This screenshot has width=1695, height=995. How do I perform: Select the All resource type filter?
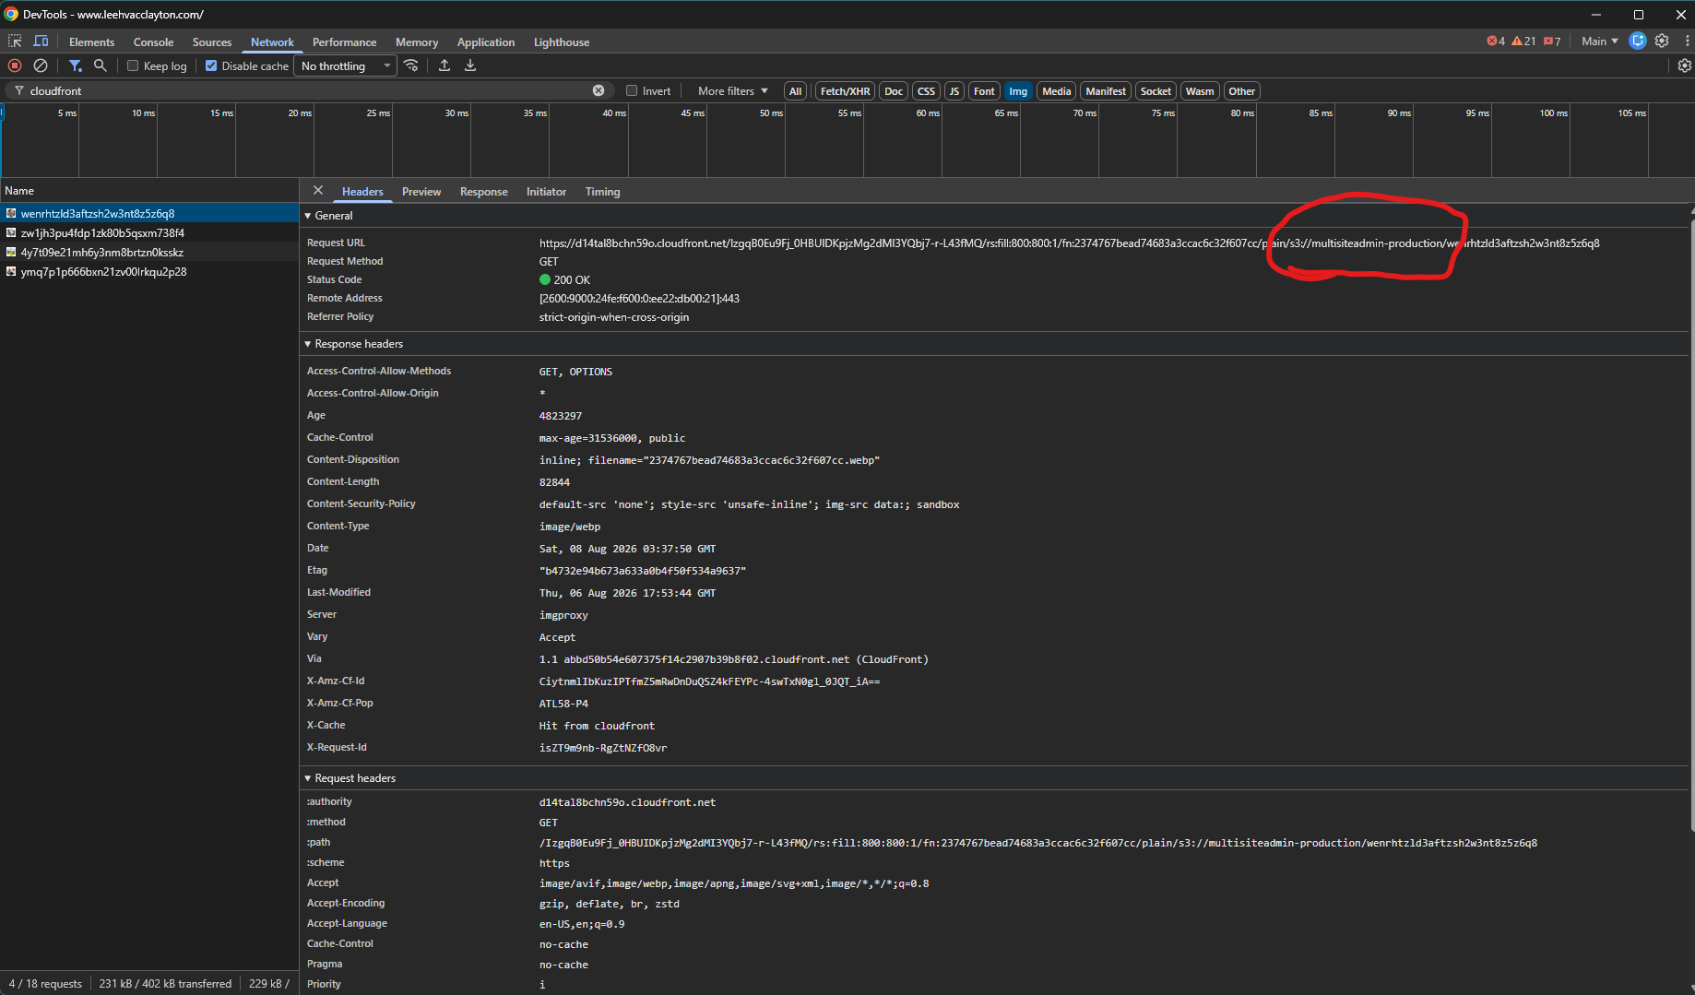click(795, 91)
